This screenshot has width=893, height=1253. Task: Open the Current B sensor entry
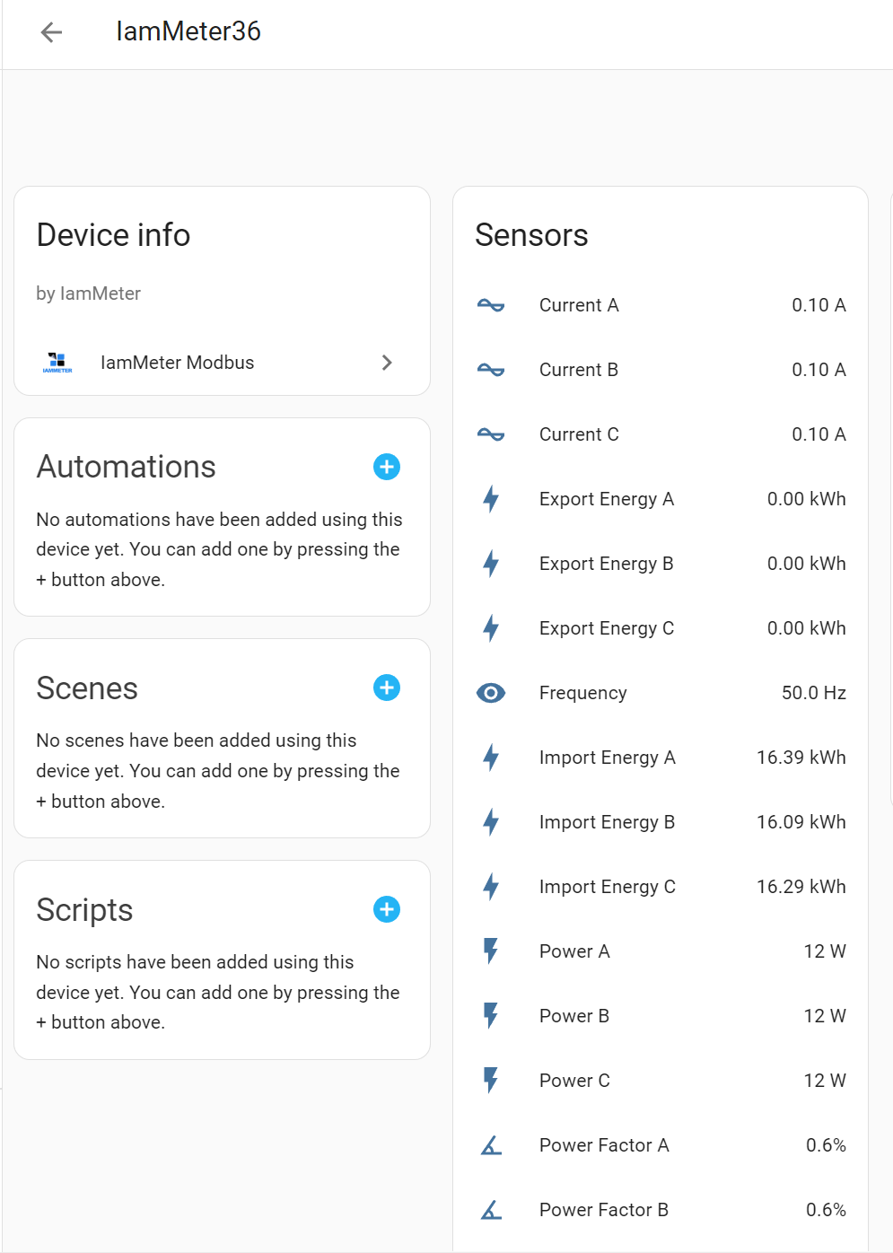(x=661, y=370)
